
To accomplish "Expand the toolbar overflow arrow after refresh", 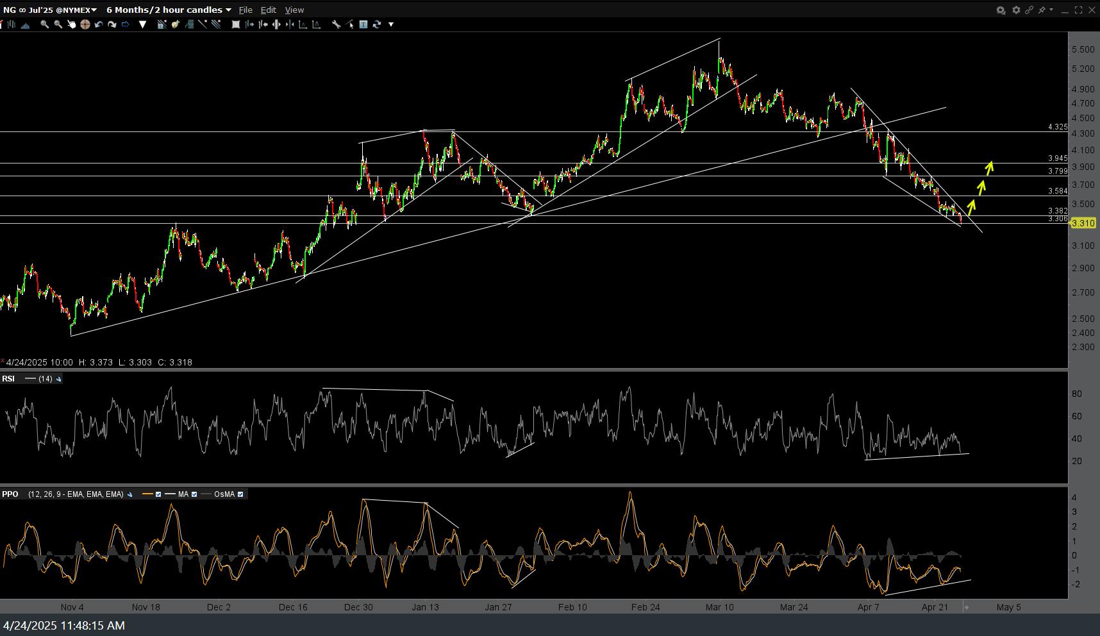I will pyautogui.click(x=391, y=24).
